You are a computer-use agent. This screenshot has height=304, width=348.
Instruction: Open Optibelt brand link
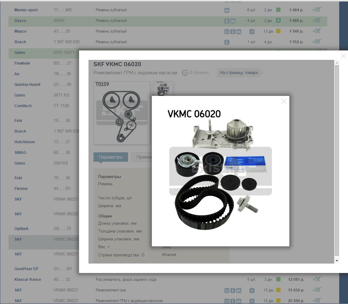21,228
